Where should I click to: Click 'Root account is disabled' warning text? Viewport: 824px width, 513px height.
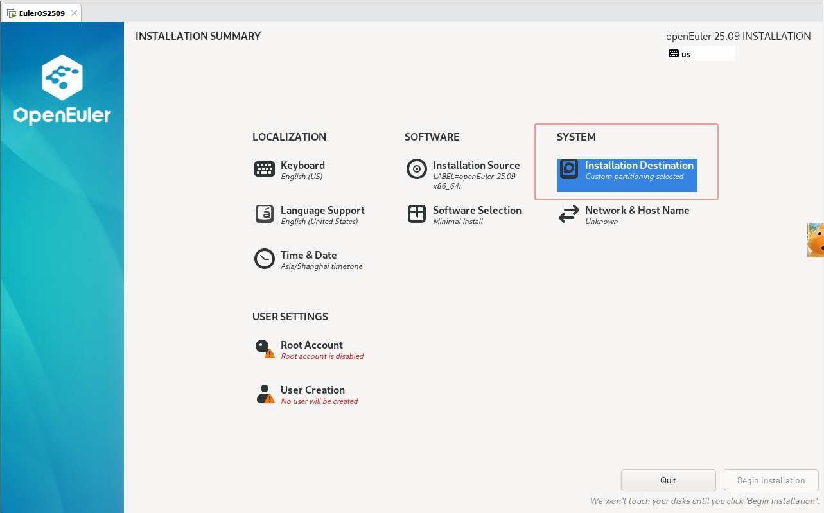click(x=322, y=356)
